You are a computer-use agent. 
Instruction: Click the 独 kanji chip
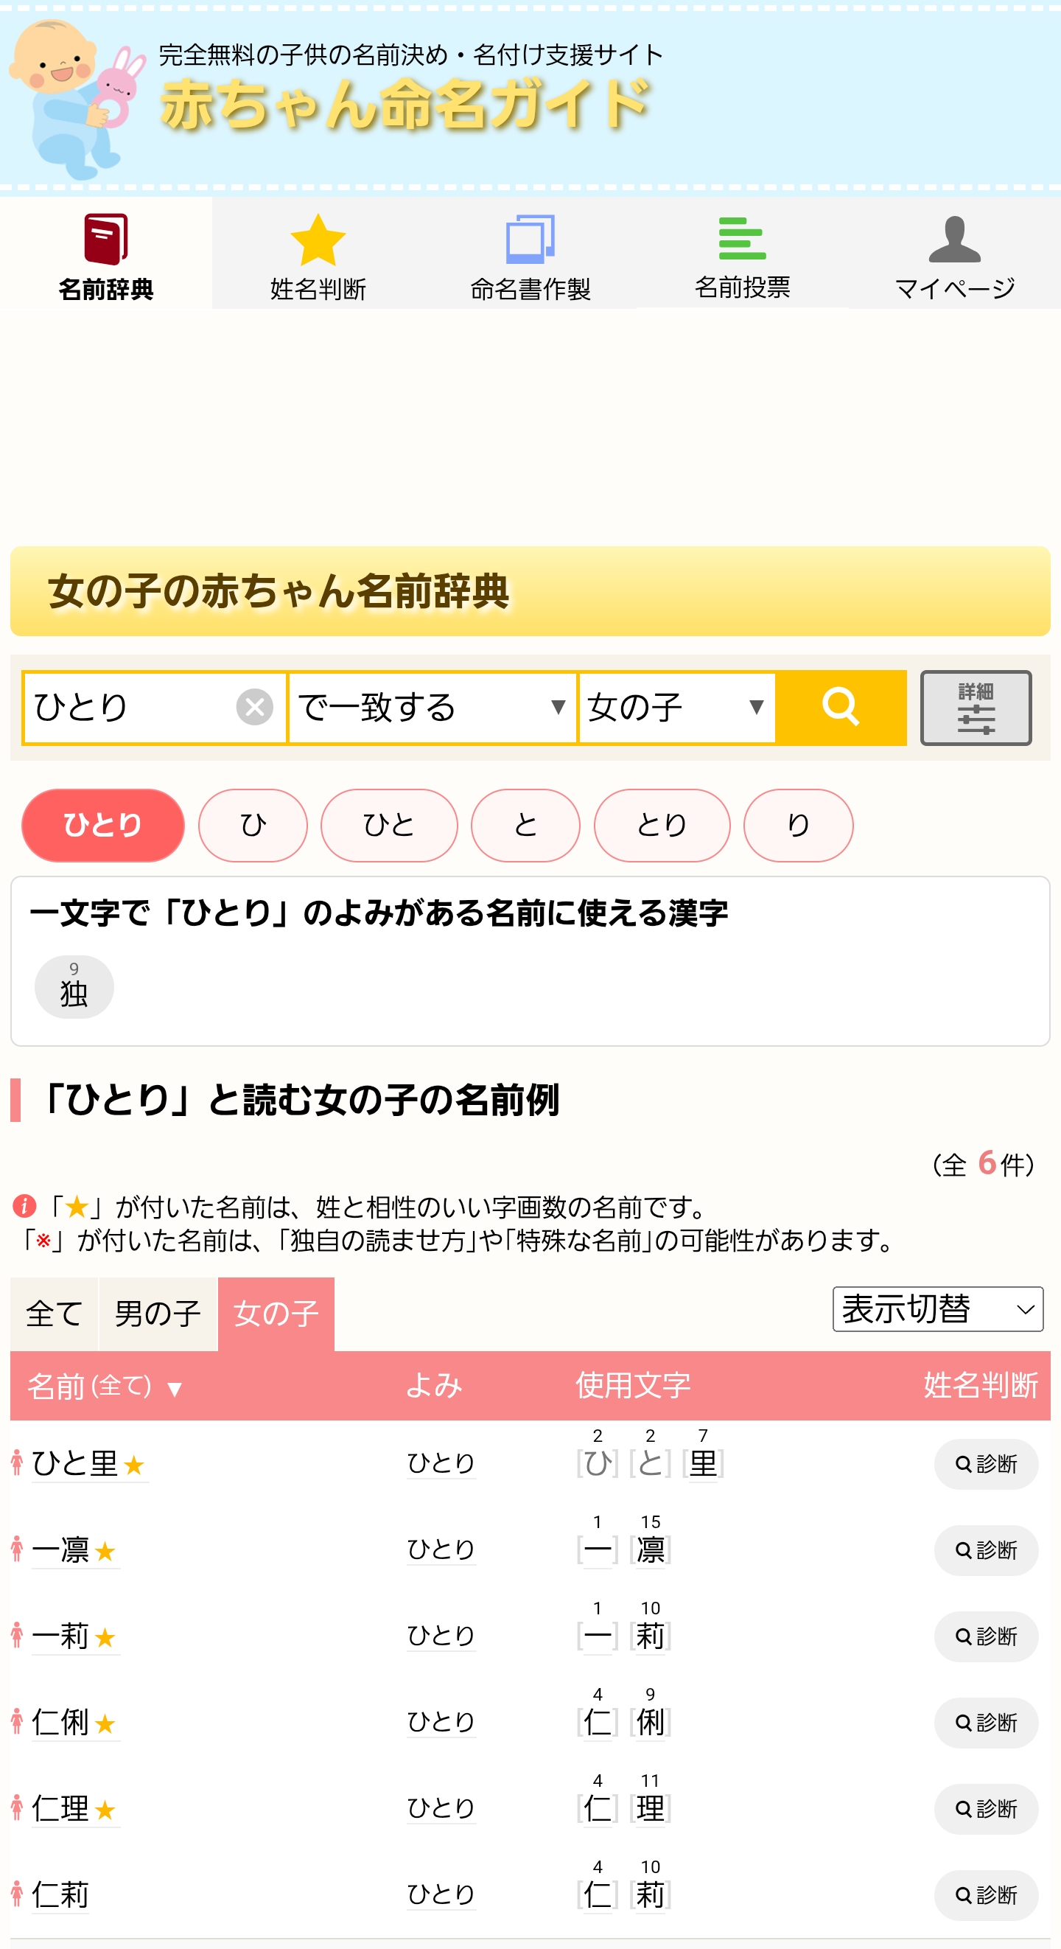[74, 987]
